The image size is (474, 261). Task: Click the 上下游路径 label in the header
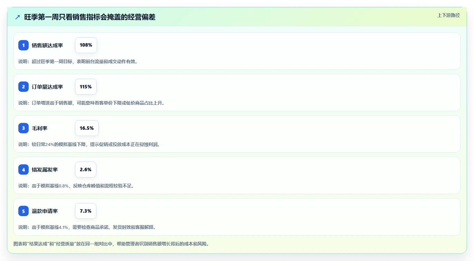(448, 15)
